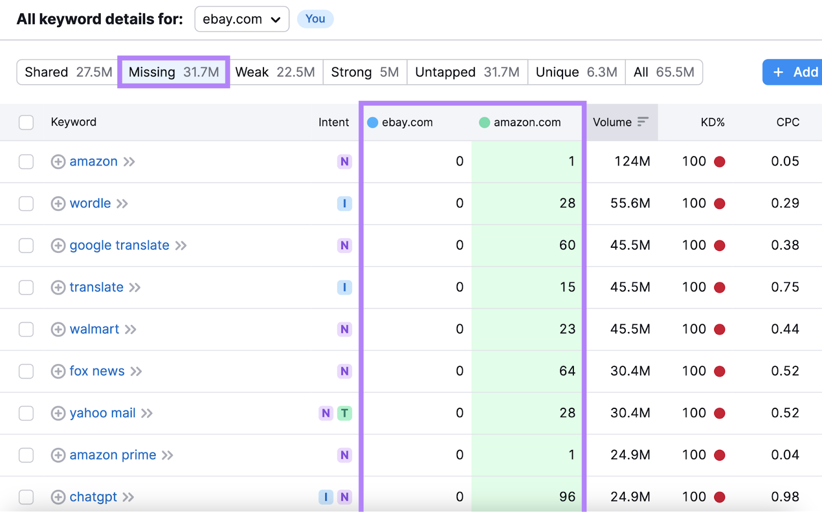Viewport: 822px width, 512px height.
Task: Click the Navigational intent badge for walmart
Action: click(345, 329)
